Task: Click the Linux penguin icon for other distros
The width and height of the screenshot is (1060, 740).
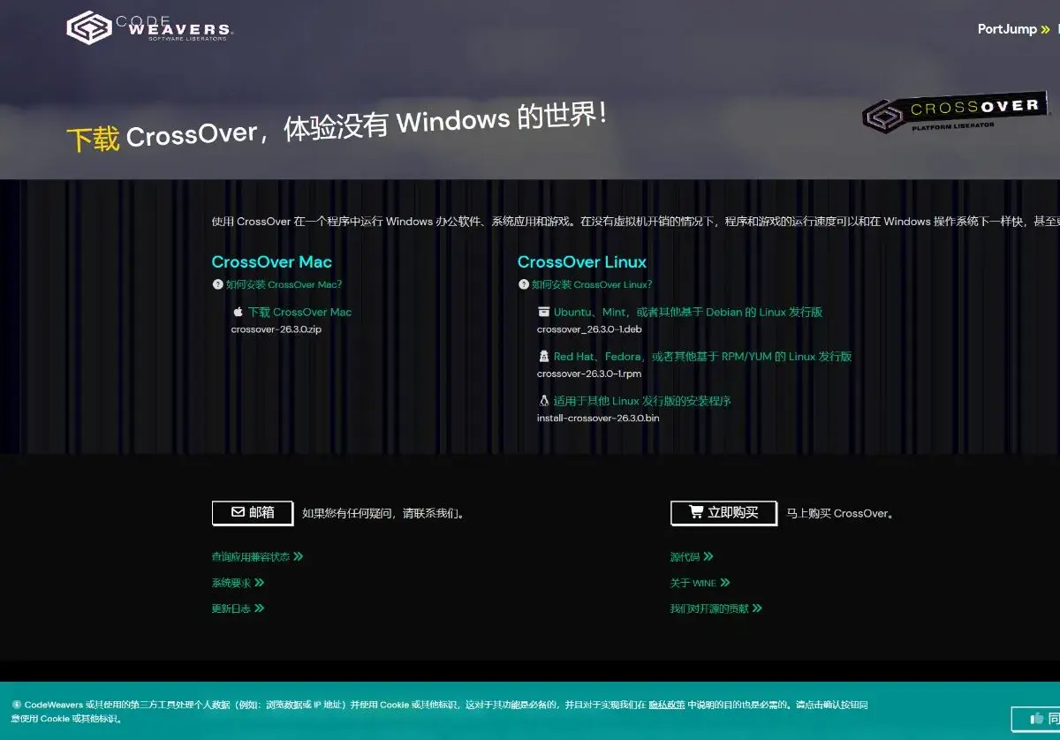Action: pos(544,400)
